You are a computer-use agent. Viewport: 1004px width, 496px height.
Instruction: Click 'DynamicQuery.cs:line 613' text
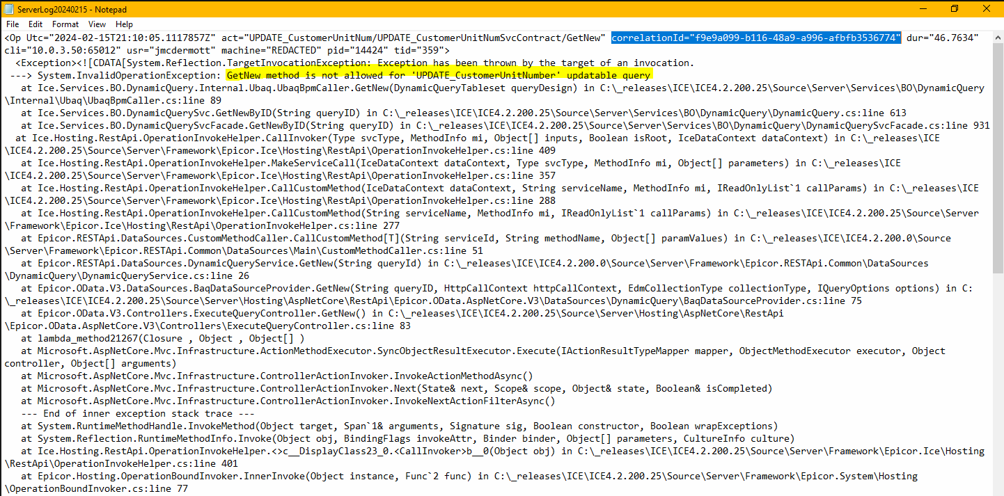tap(838, 113)
